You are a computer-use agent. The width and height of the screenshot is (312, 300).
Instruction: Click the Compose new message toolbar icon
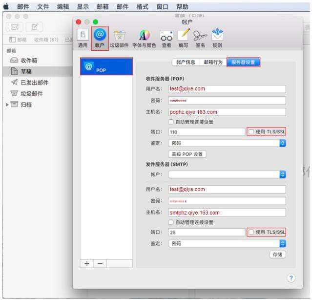35,27
